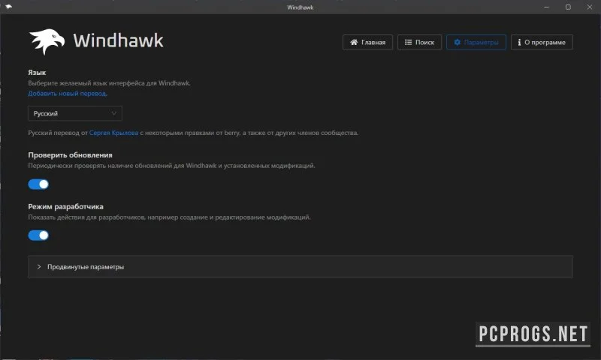Minimize the Windhawk window
This screenshot has width=601, height=360.
(x=547, y=7)
